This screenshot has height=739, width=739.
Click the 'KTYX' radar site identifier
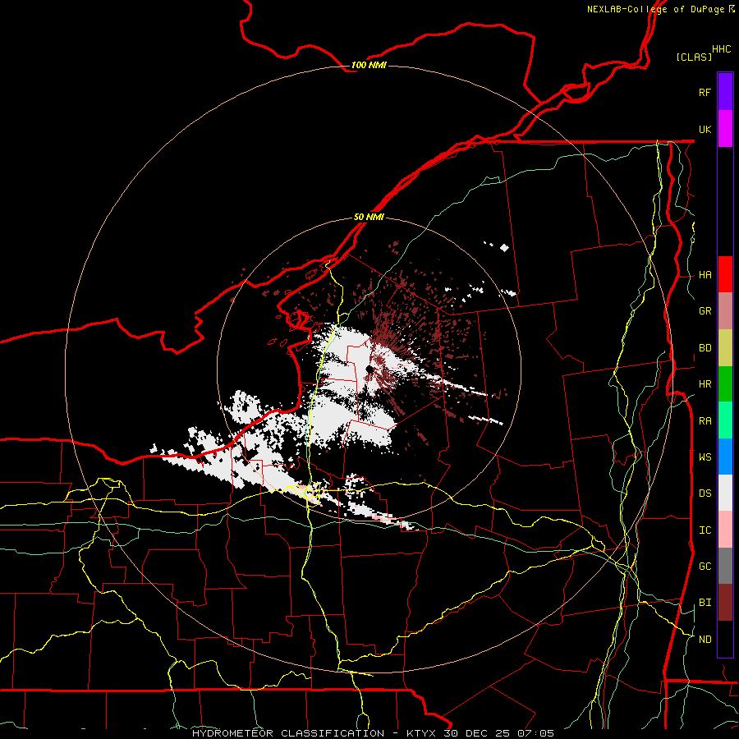point(421,733)
